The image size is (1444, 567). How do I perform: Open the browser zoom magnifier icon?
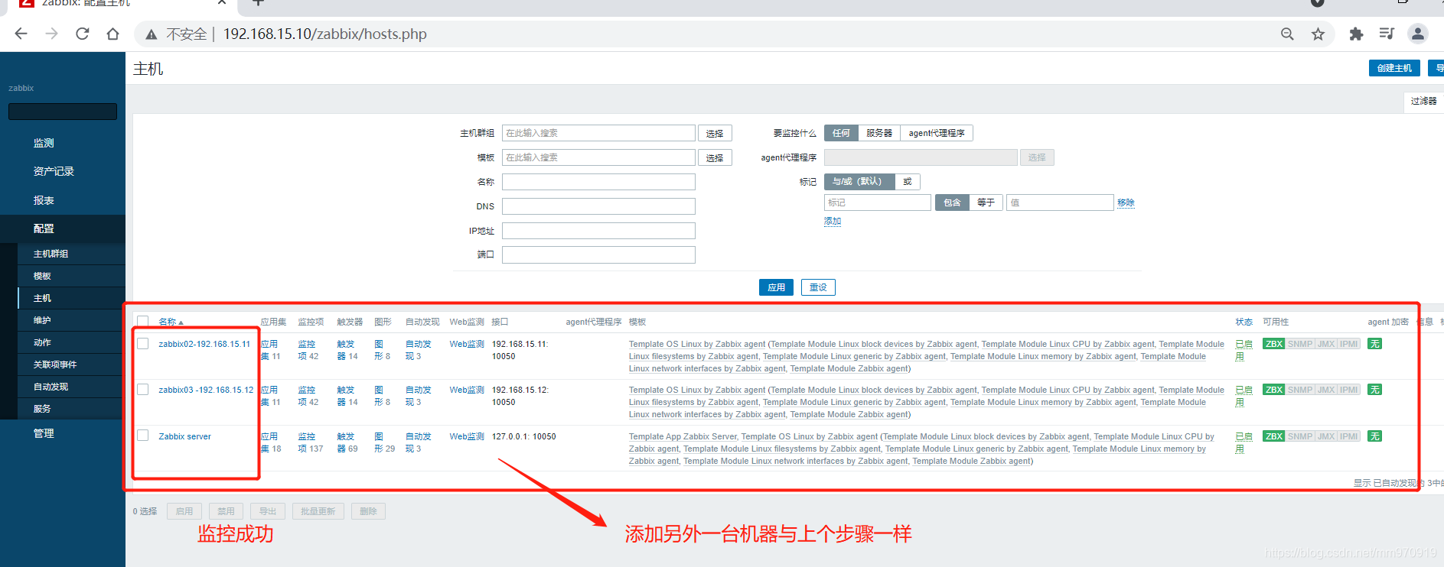point(1287,34)
